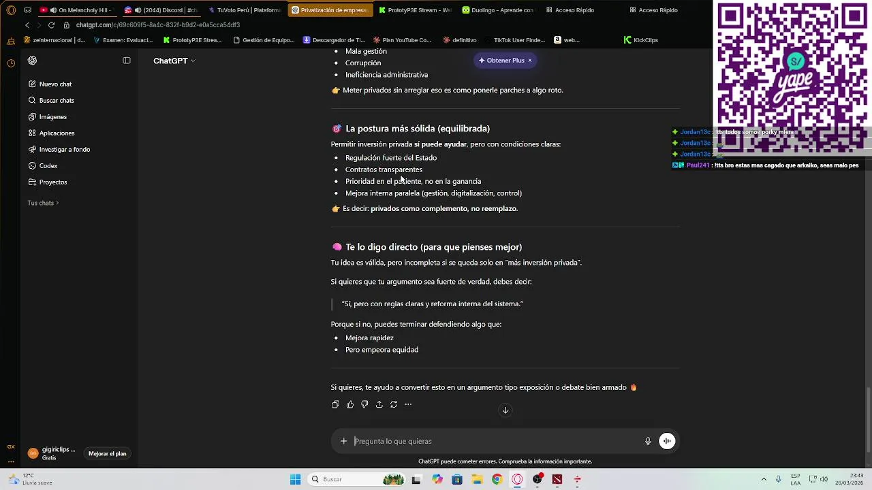Open Proyectos in the sidebar
This screenshot has height=490, width=872.
pyautogui.click(x=48, y=182)
